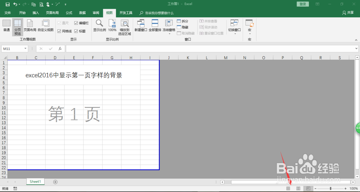Zoom to selection (缩放到选定区域)

pos(125,27)
